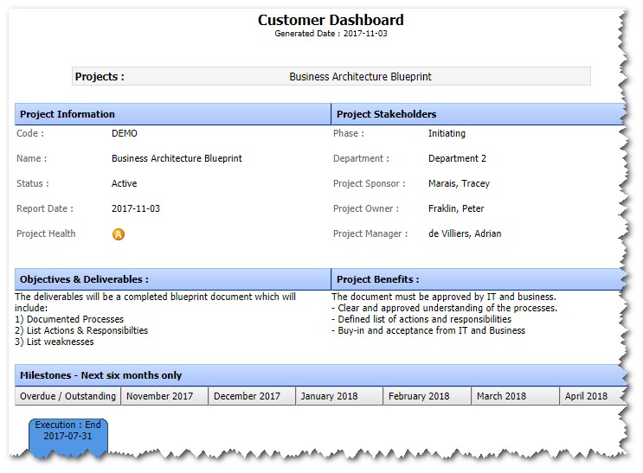Viewport: 643px width, 473px height.
Task: Click the Project Sponsor value Marais, Tracey
Action: 459,183
